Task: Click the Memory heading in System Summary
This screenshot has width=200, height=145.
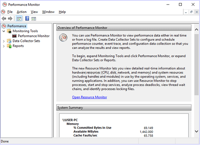Action: pos(73,124)
